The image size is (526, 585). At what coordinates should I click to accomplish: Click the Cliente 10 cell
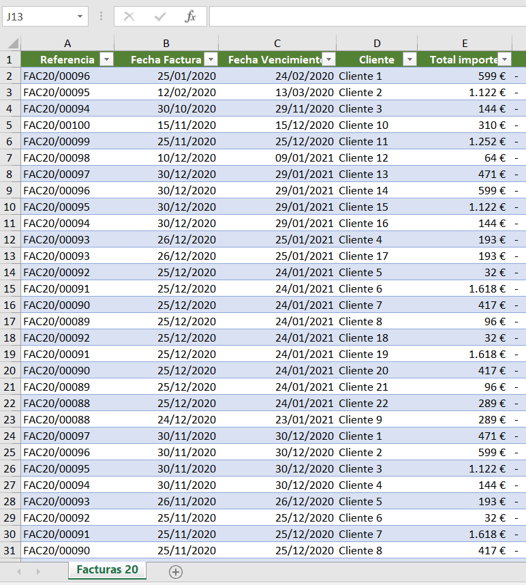pos(377,125)
